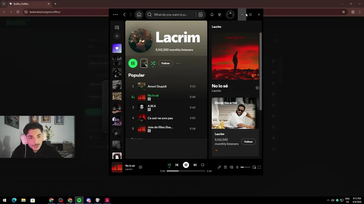The width and height of the screenshot is (364, 204).
Task: Follow Lacrim from artist header
Action: tap(166, 63)
